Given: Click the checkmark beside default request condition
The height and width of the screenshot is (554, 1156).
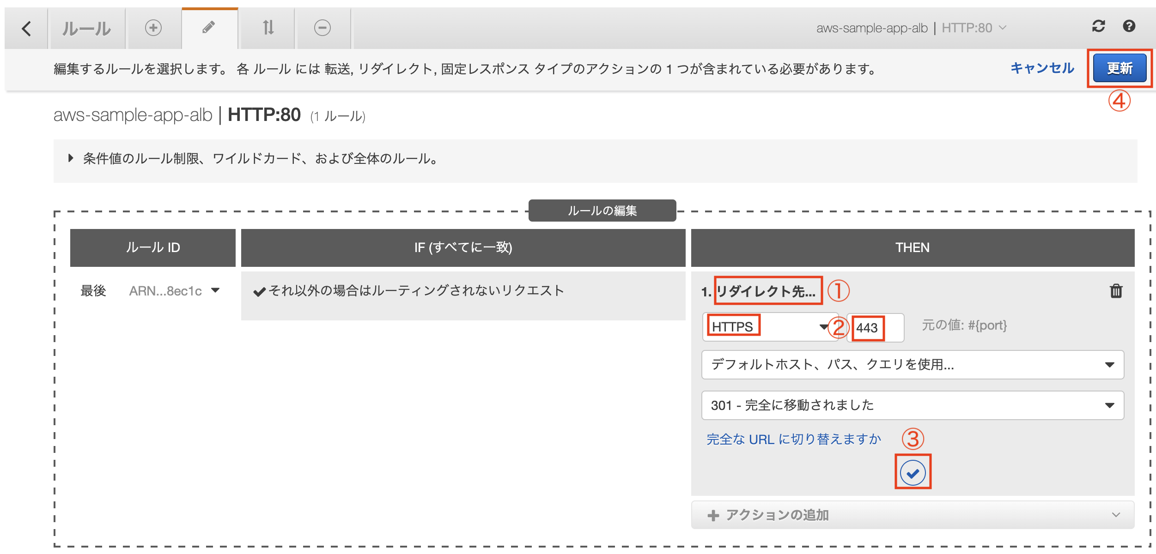Looking at the screenshot, I should [259, 292].
